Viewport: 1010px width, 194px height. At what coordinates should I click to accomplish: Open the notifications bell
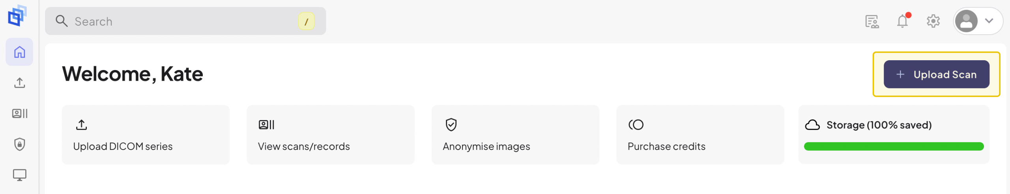(x=903, y=20)
